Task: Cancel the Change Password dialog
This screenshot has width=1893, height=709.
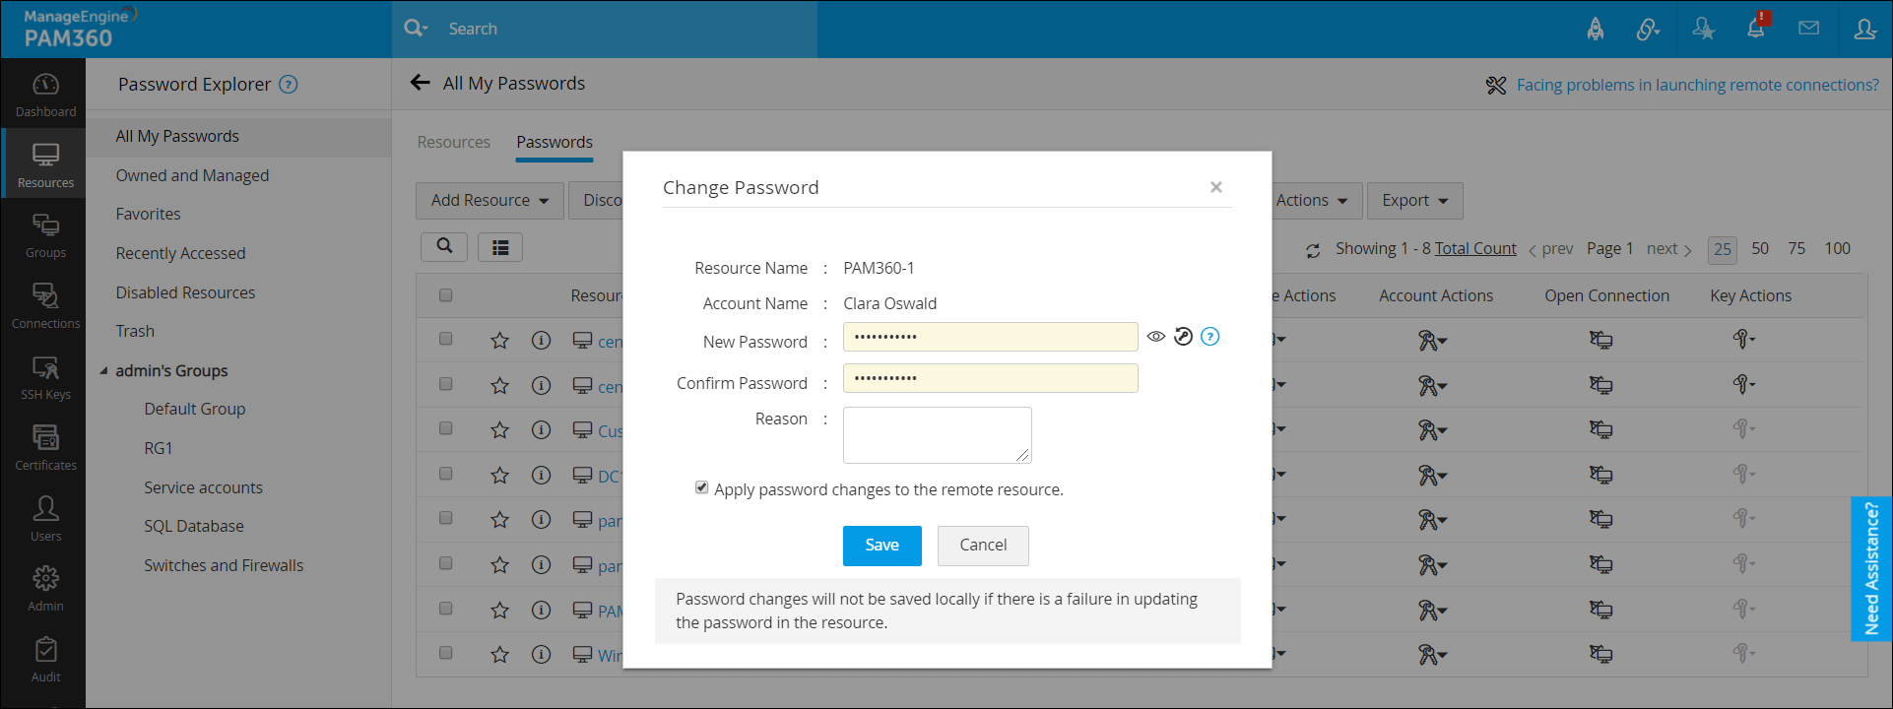Action: tap(982, 546)
